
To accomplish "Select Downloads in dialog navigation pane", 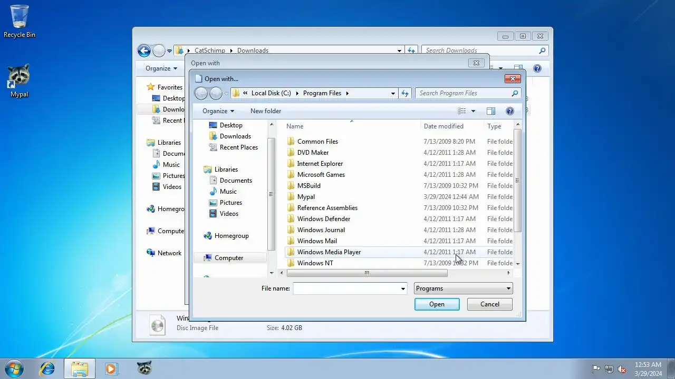I will tap(235, 136).
